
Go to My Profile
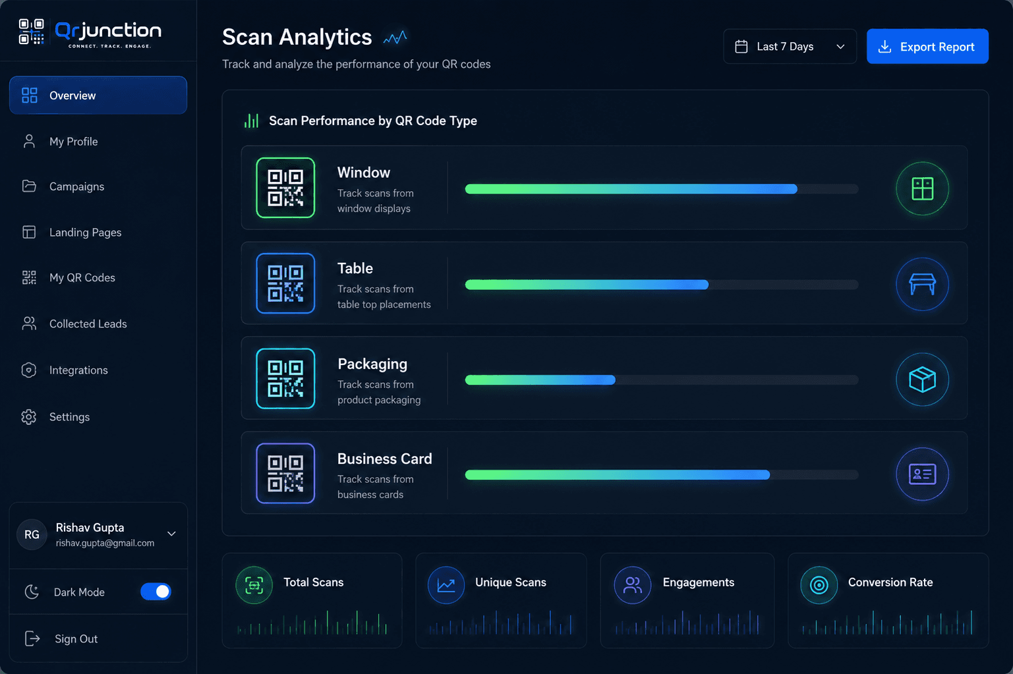98,142
